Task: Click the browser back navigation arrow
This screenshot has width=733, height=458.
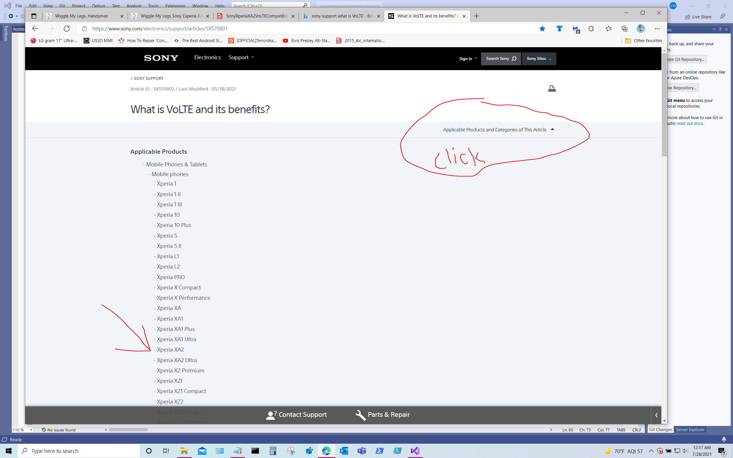Action: coord(35,29)
